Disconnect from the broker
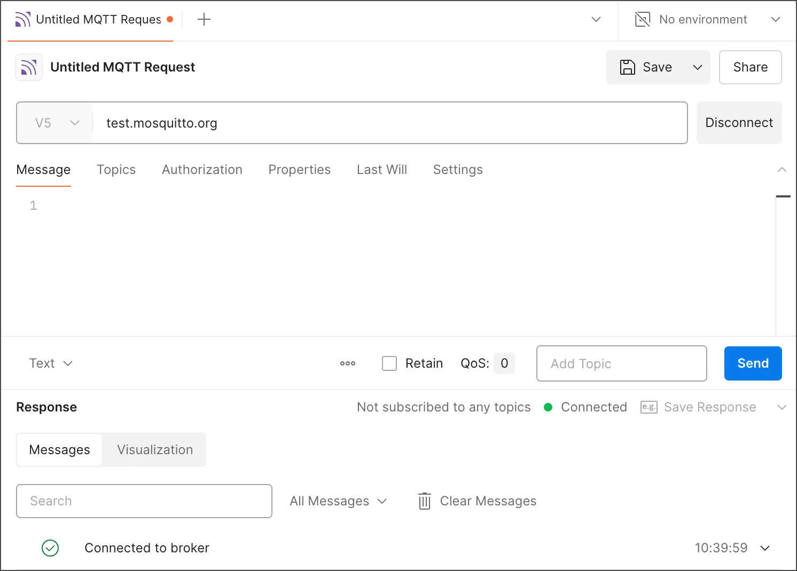Screen dimensions: 797x571 click(x=739, y=123)
